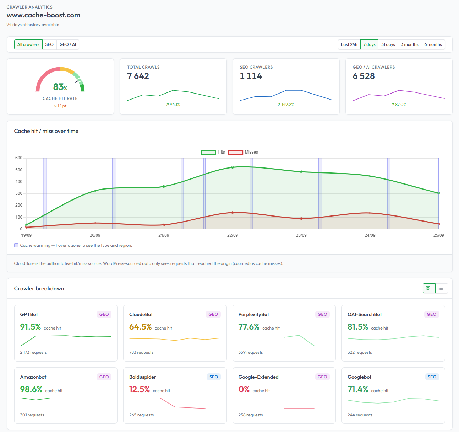The image size is (459, 432).
Task: Click the 0% cache hit value
Action: click(244, 389)
